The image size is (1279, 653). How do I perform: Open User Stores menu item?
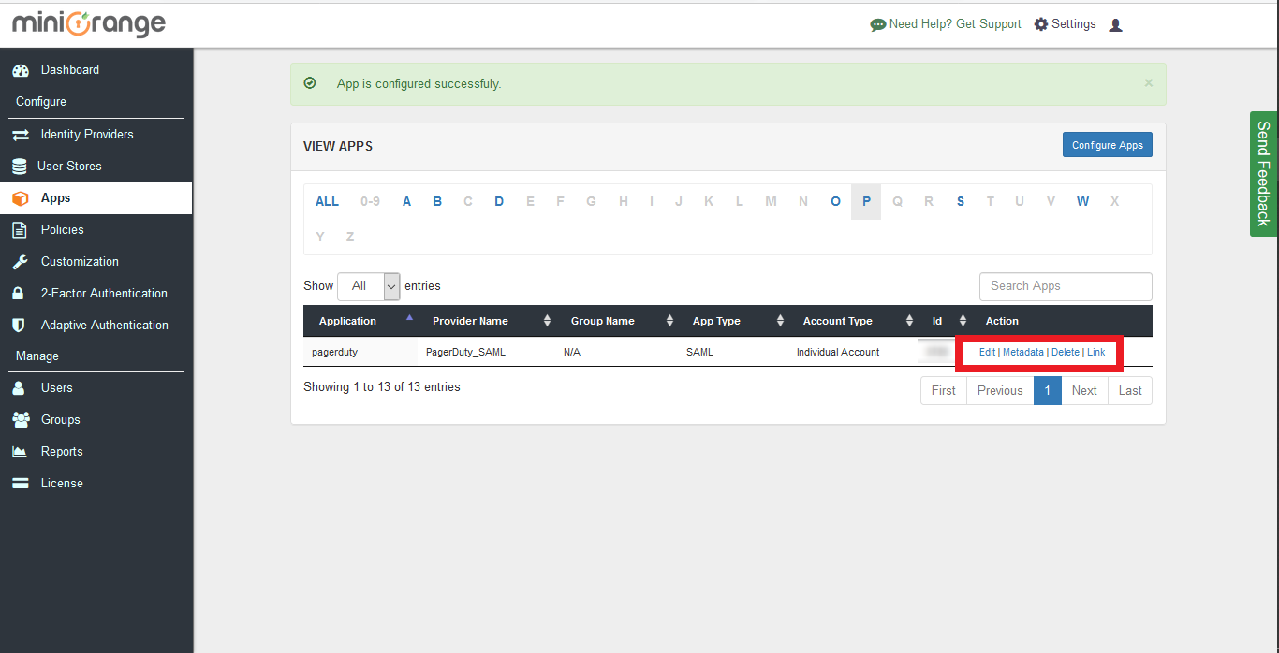[69, 167]
